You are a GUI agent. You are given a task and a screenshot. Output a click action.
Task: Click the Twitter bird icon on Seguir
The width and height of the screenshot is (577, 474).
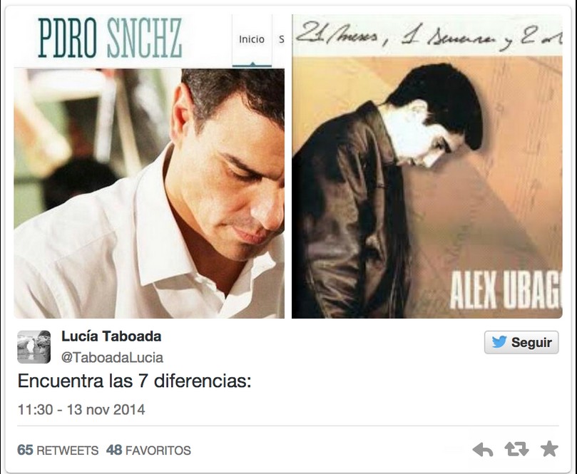pos(499,342)
